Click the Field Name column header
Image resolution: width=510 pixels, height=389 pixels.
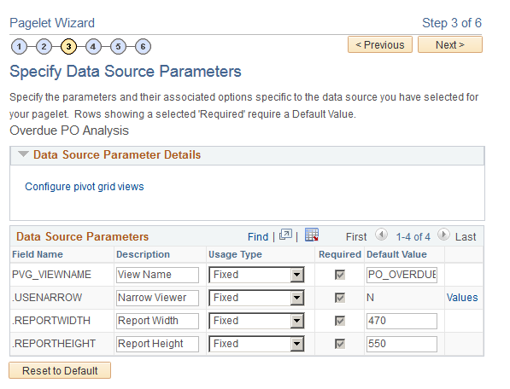point(38,254)
